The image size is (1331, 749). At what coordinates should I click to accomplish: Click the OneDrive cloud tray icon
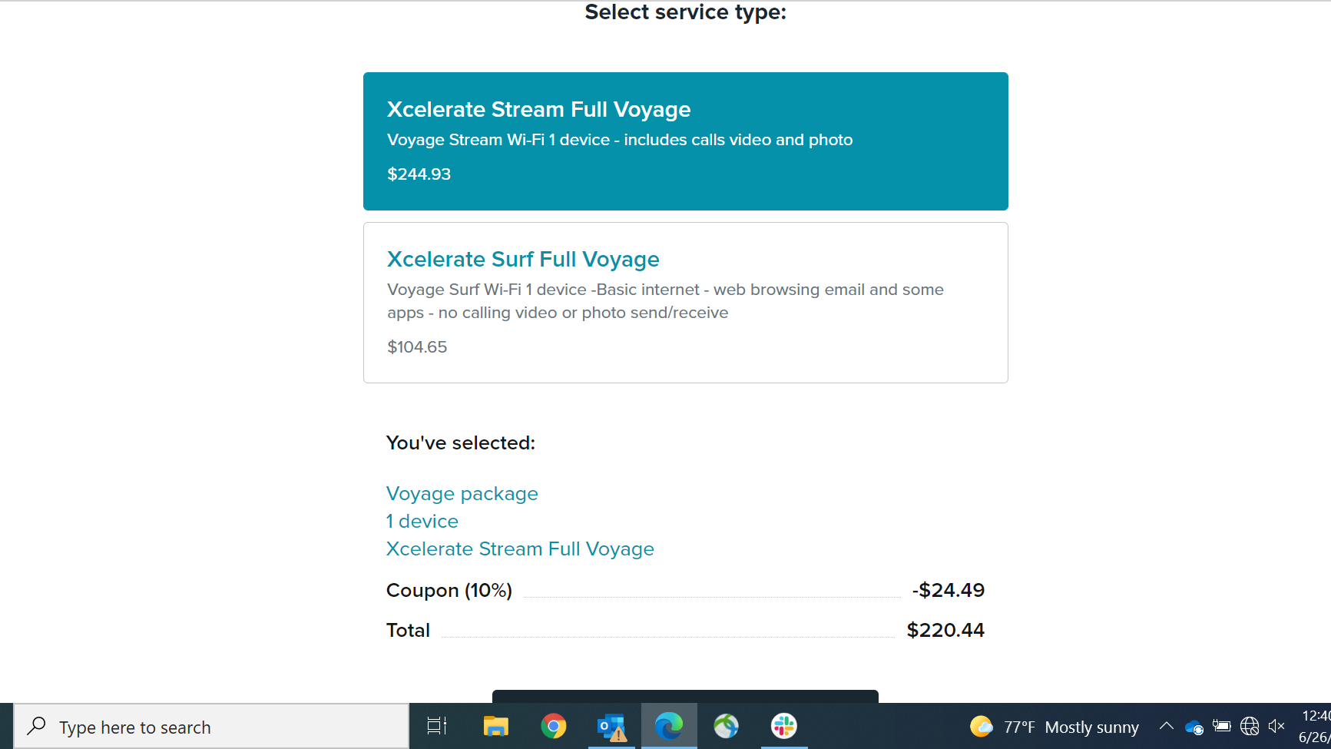pyautogui.click(x=1194, y=727)
